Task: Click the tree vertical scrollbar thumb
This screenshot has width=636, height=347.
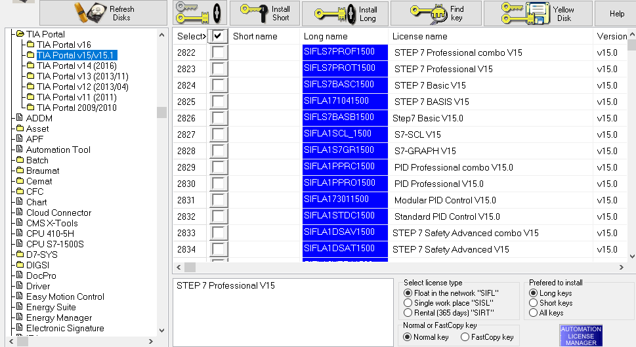Action: coord(162,112)
